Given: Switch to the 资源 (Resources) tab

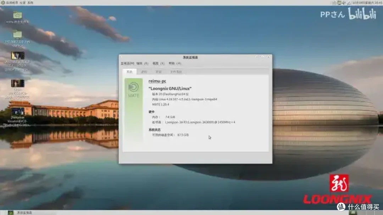Looking at the screenshot, I should click(x=159, y=72).
